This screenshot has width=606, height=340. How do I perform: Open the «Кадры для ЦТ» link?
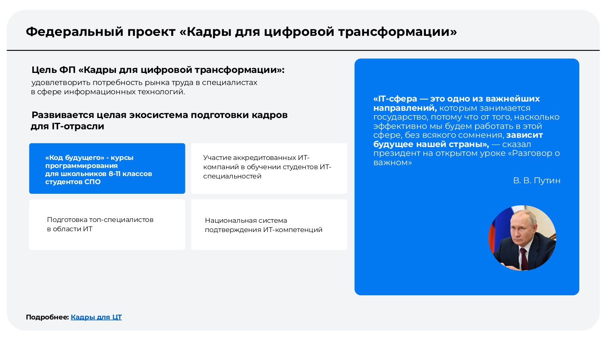(96, 317)
